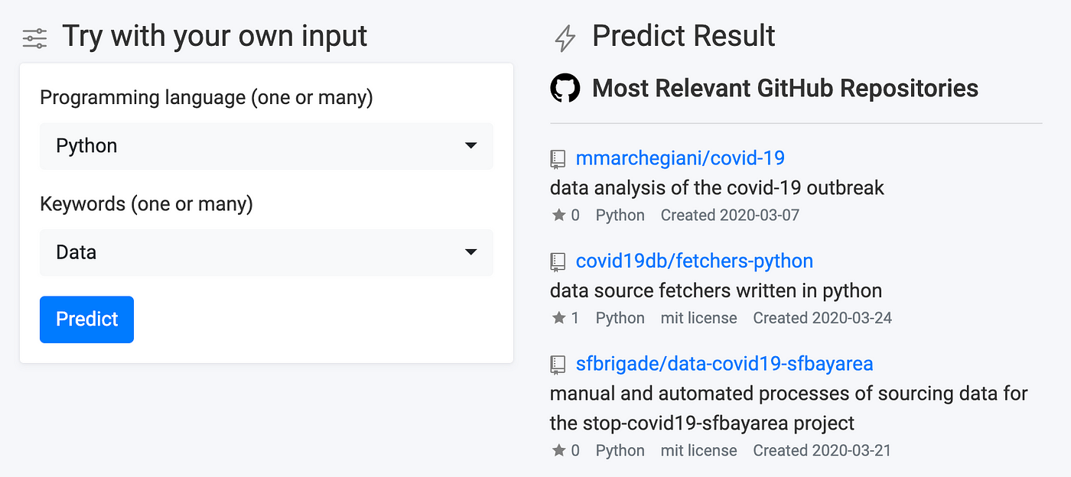Click the star icon under mmarchegiani/covid-19

pyautogui.click(x=558, y=215)
